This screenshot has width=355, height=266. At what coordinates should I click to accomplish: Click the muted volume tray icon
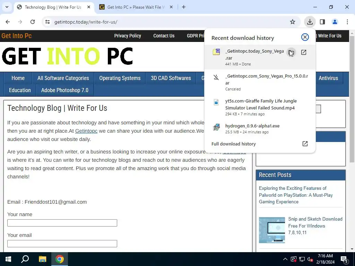tap(310, 259)
